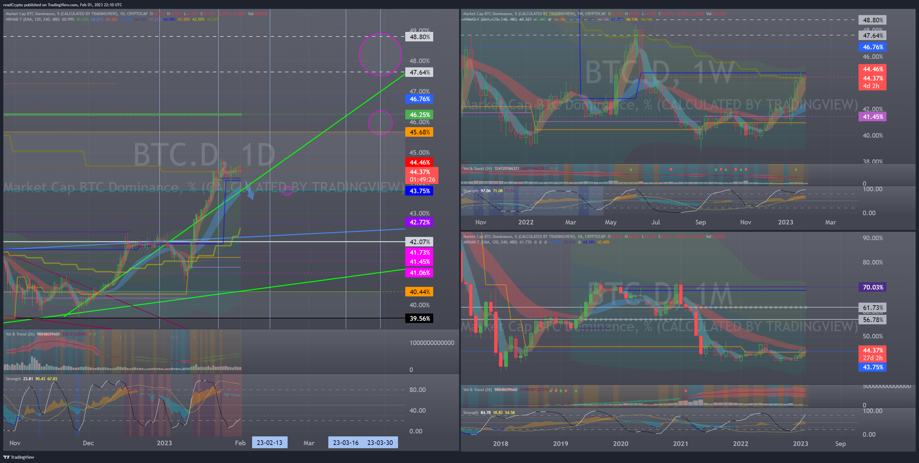This screenshot has width=919, height=463.
Task: Select the 23-03-30 date label on the daily chart
Action: (x=380, y=443)
